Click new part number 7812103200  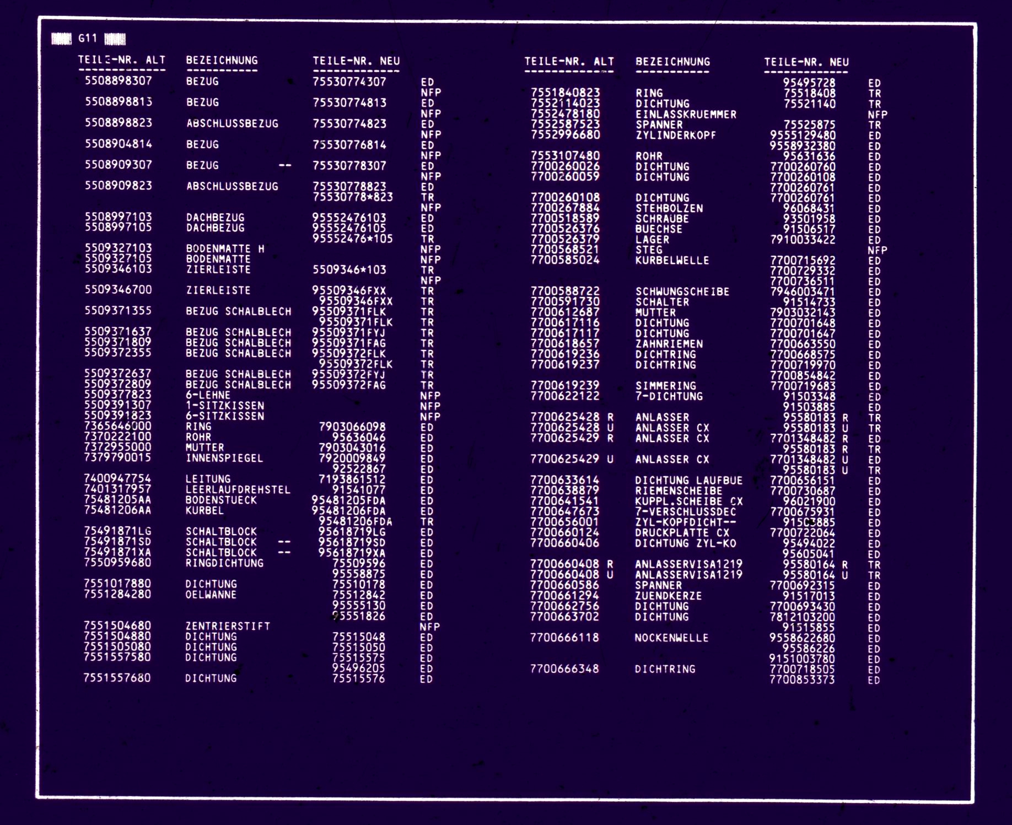pos(803,617)
